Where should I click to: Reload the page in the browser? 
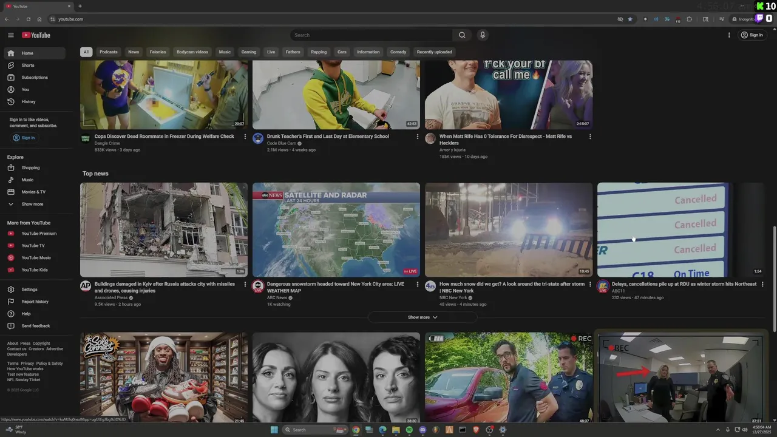[28, 19]
